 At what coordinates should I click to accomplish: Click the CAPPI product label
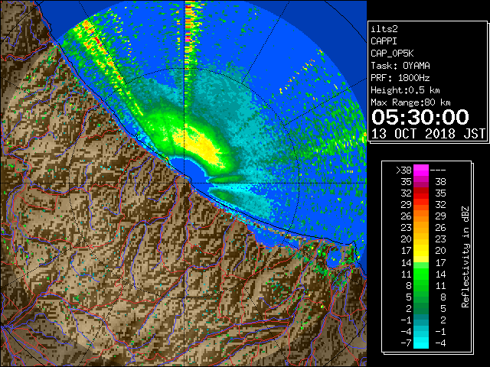click(384, 41)
